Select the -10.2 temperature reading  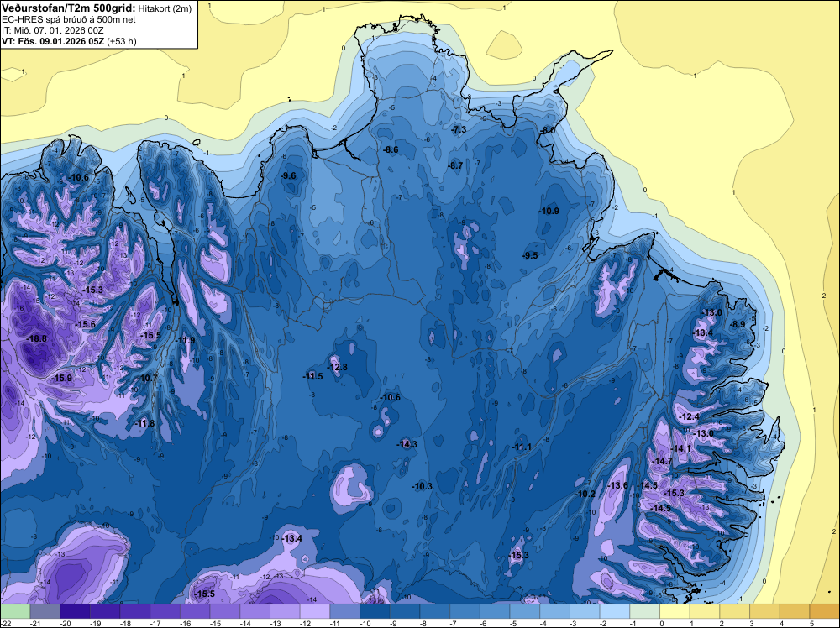(585, 494)
